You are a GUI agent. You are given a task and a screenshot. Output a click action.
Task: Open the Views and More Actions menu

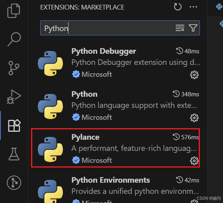tap(193, 7)
